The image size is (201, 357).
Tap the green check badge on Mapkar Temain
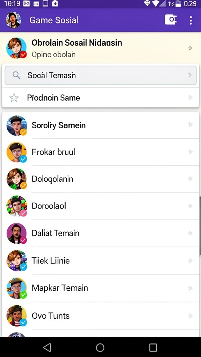[x=23, y=295]
